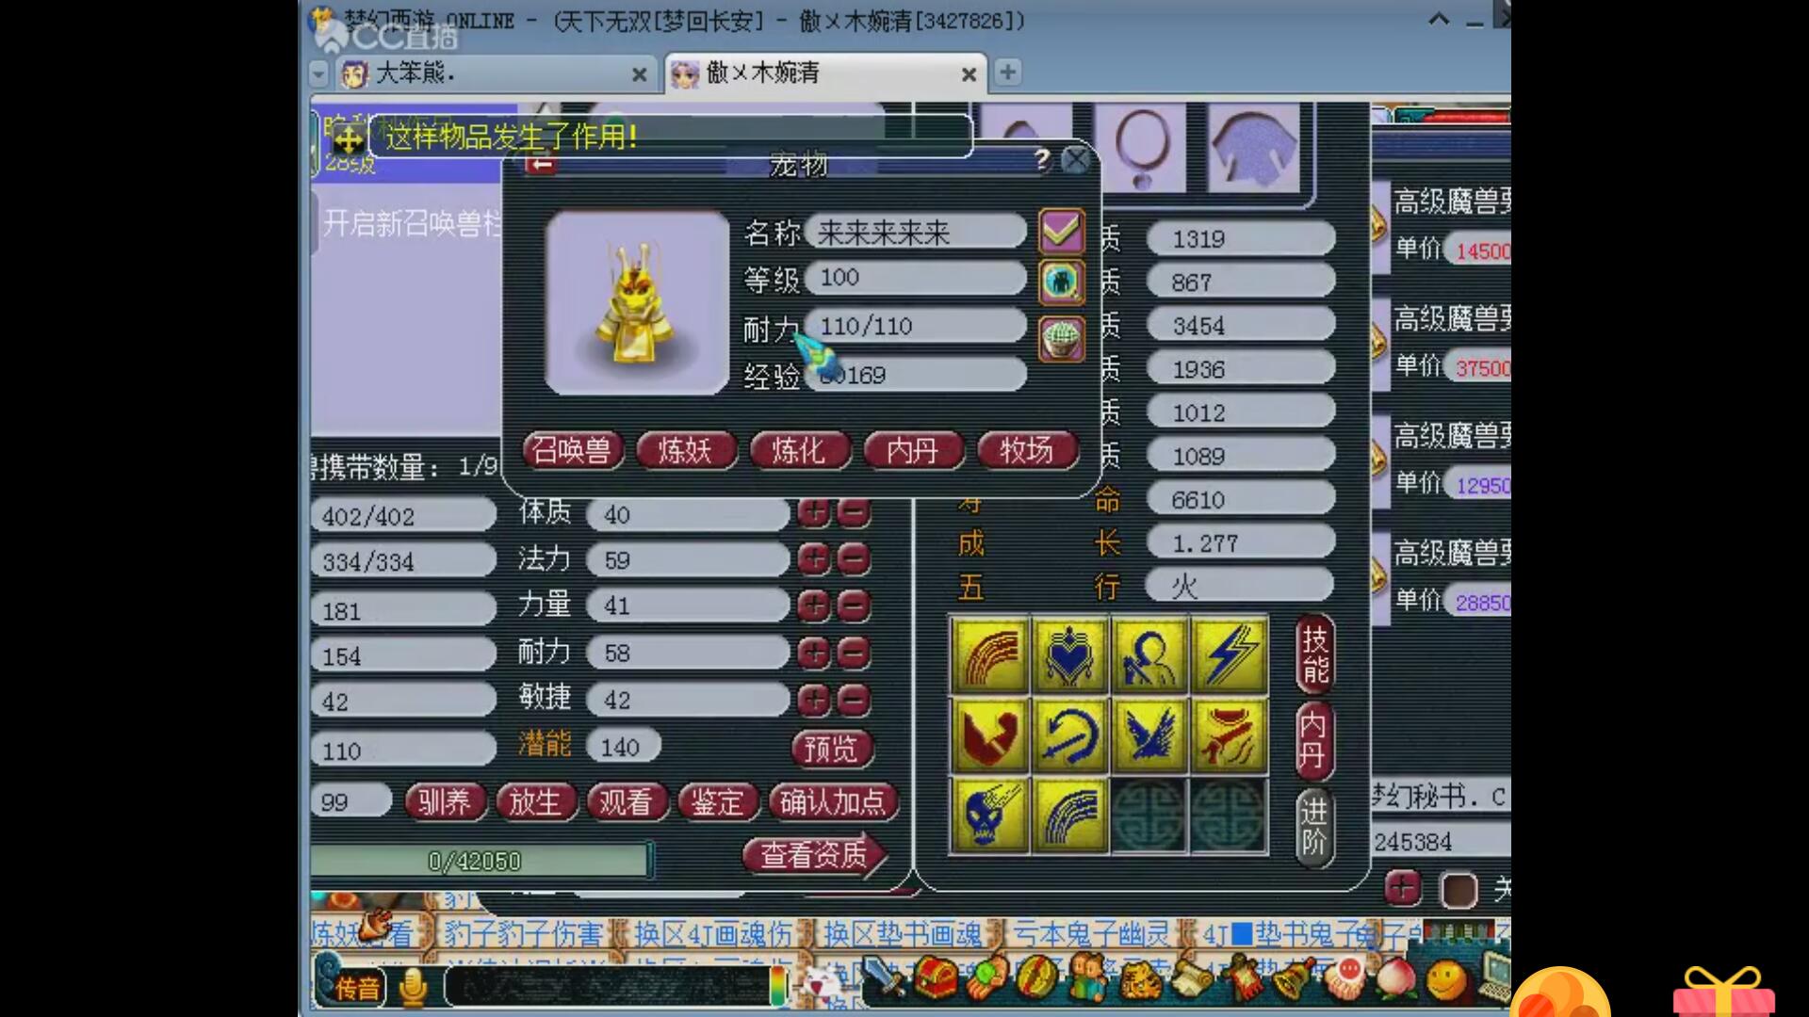Select the blue lightning bolt skill icon
The width and height of the screenshot is (1809, 1017).
pyautogui.click(x=1230, y=655)
